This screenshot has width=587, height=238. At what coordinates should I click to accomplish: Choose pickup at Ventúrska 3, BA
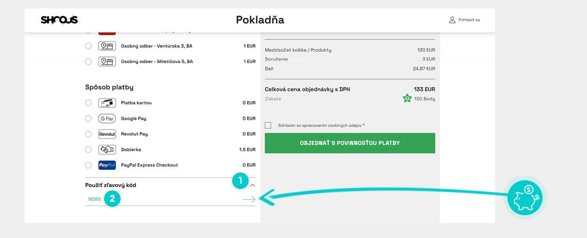coord(88,46)
